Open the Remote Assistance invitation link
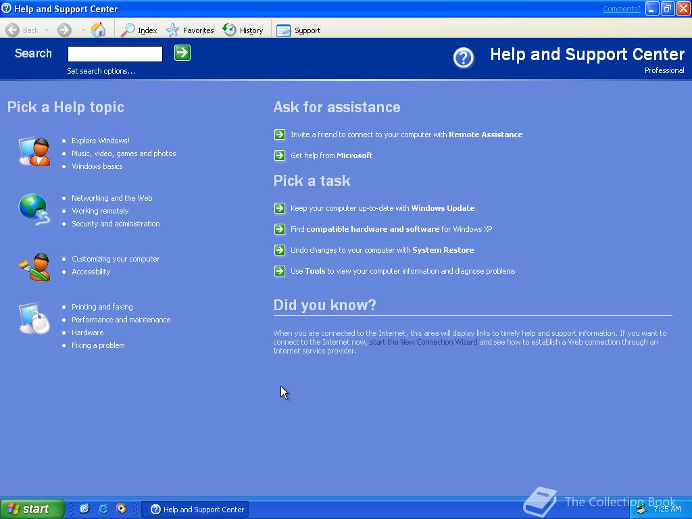The height and width of the screenshot is (519, 692). [x=406, y=134]
